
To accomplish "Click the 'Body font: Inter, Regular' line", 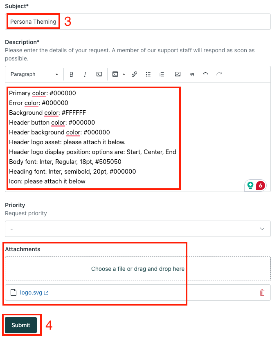I will (x=65, y=162).
